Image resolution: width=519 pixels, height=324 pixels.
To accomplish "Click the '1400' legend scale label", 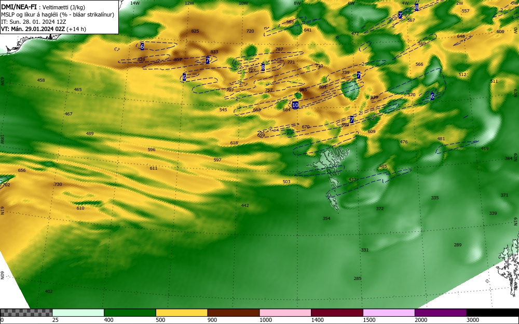I will pos(317,320).
